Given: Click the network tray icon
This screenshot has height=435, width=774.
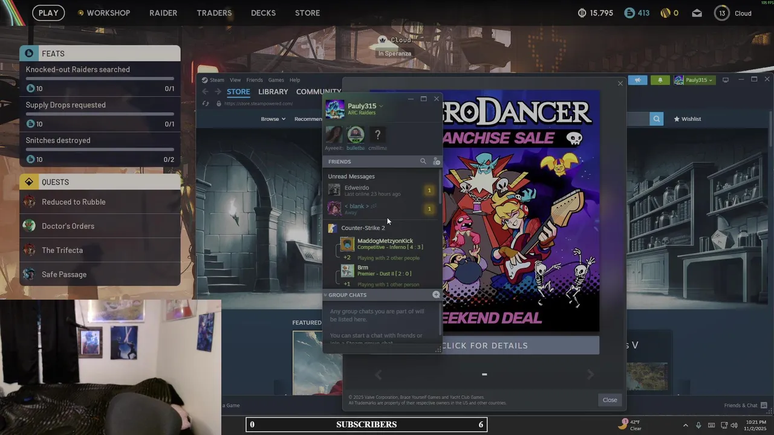Looking at the screenshot, I should coord(723,425).
